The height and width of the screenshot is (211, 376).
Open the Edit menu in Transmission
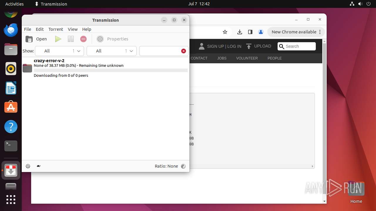coord(40,29)
